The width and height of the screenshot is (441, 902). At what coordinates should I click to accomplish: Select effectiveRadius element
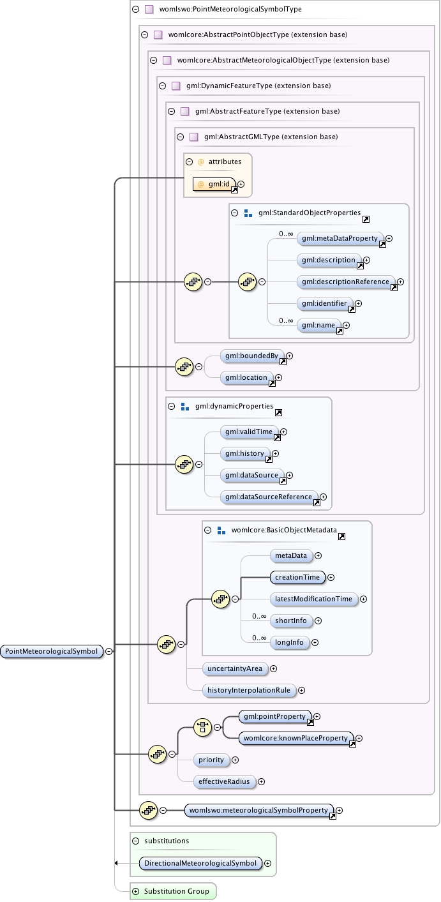pyautogui.click(x=225, y=781)
